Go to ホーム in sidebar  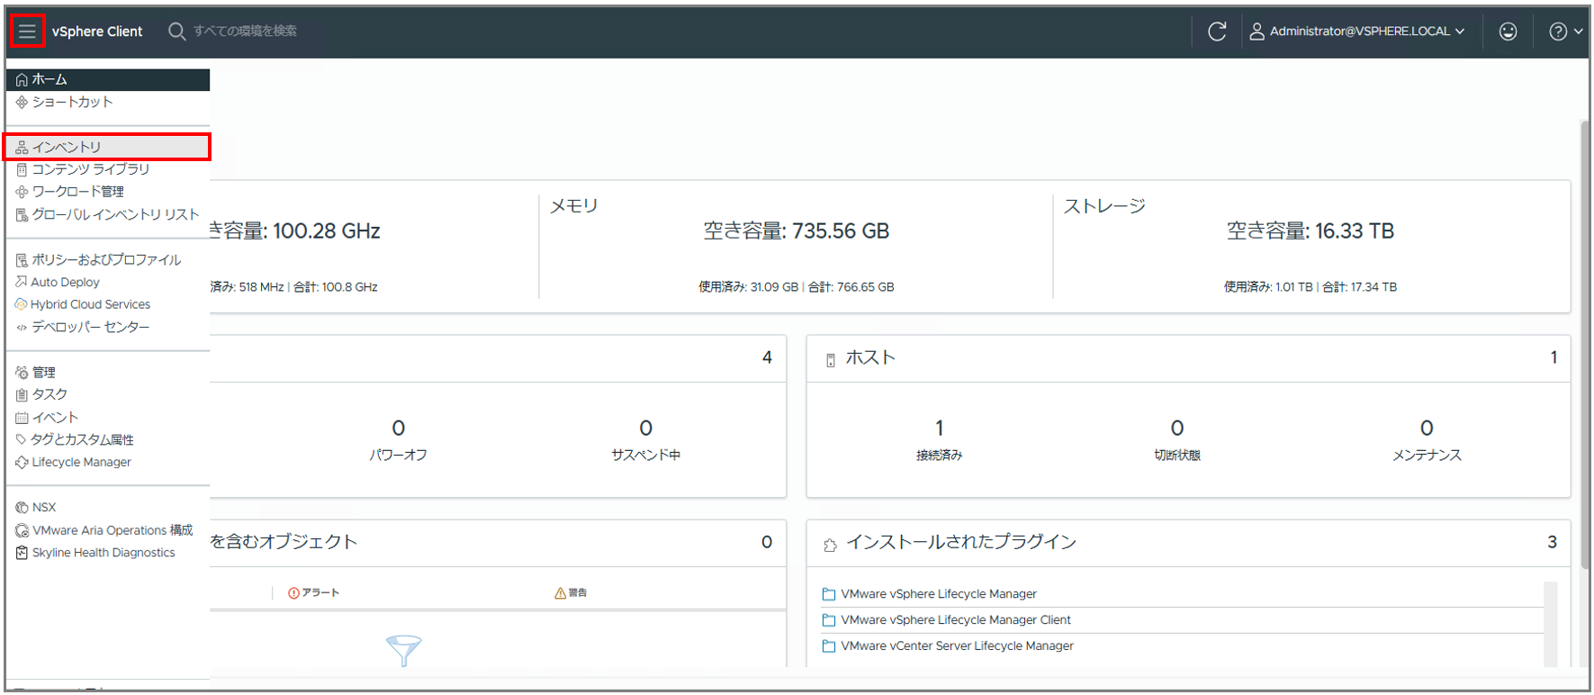point(107,79)
